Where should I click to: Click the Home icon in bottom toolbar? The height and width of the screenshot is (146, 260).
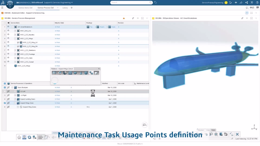[x=19, y=137]
